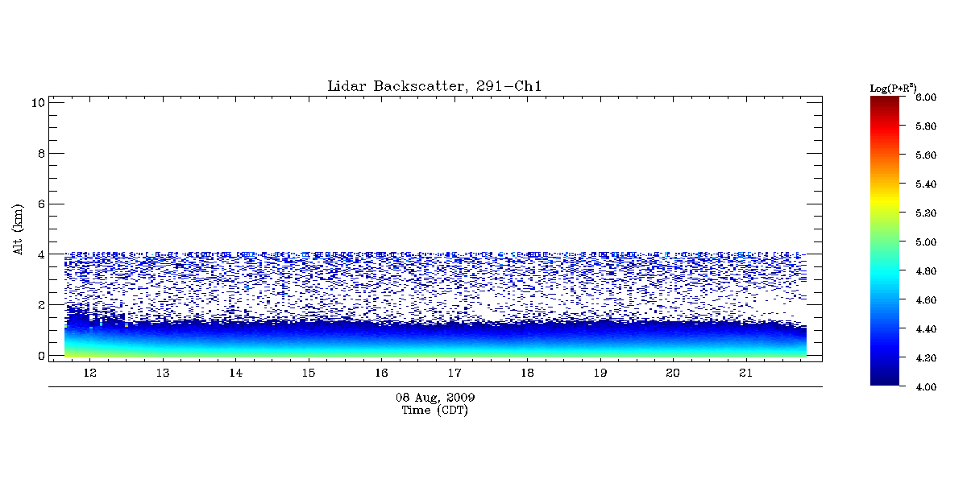Click altitude axis tick label 10
The width and height of the screenshot is (967, 483).
pos(37,102)
